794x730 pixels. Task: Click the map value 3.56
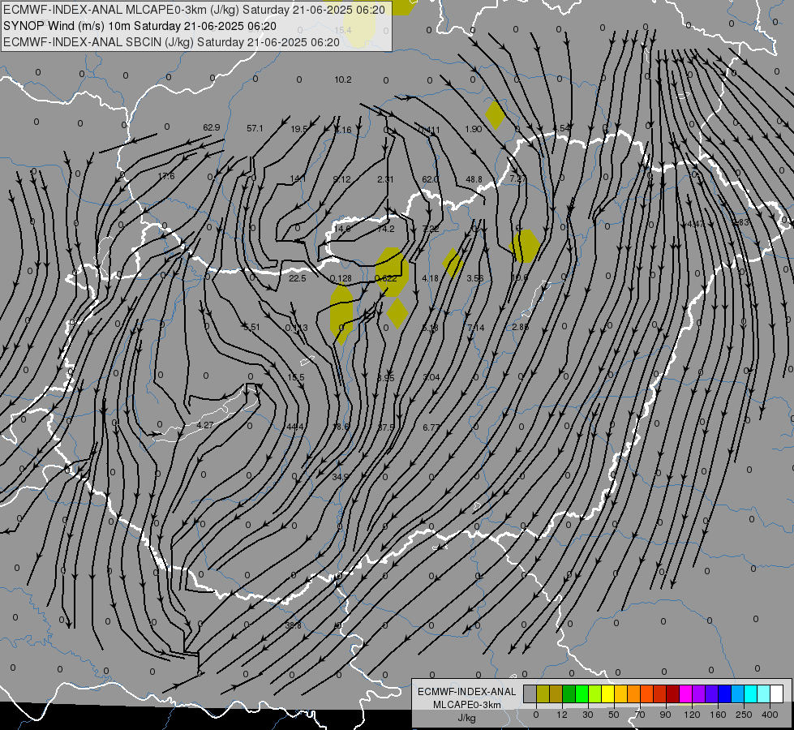coord(475,278)
